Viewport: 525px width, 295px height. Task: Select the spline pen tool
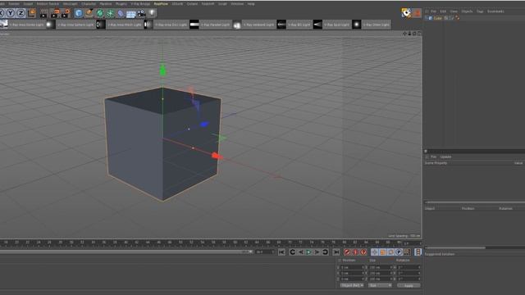[x=89, y=13]
